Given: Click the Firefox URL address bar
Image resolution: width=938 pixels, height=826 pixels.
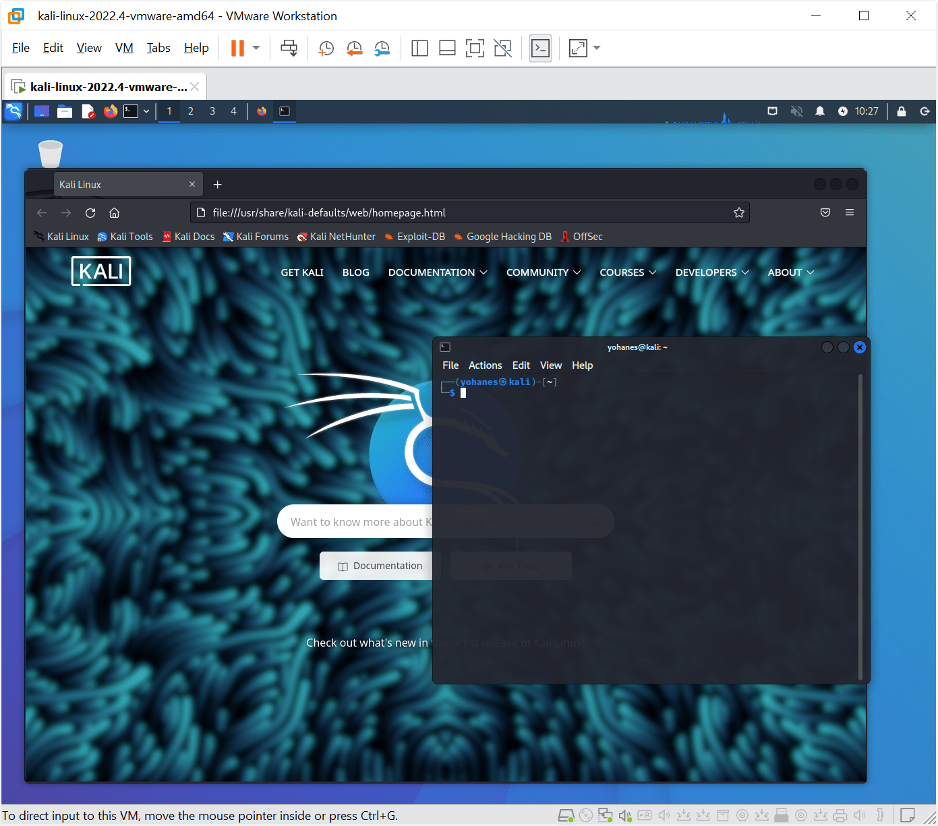Looking at the screenshot, I should coord(470,213).
